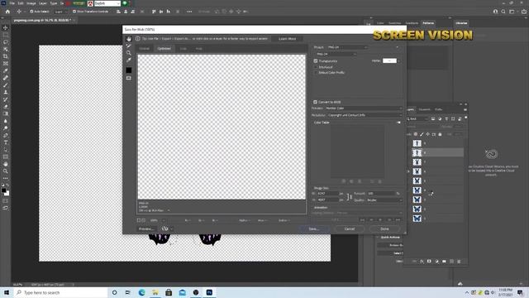Image resolution: width=529 pixels, height=298 pixels.
Task: Toggle slices visibility icon in Save for Web
Action: click(129, 78)
